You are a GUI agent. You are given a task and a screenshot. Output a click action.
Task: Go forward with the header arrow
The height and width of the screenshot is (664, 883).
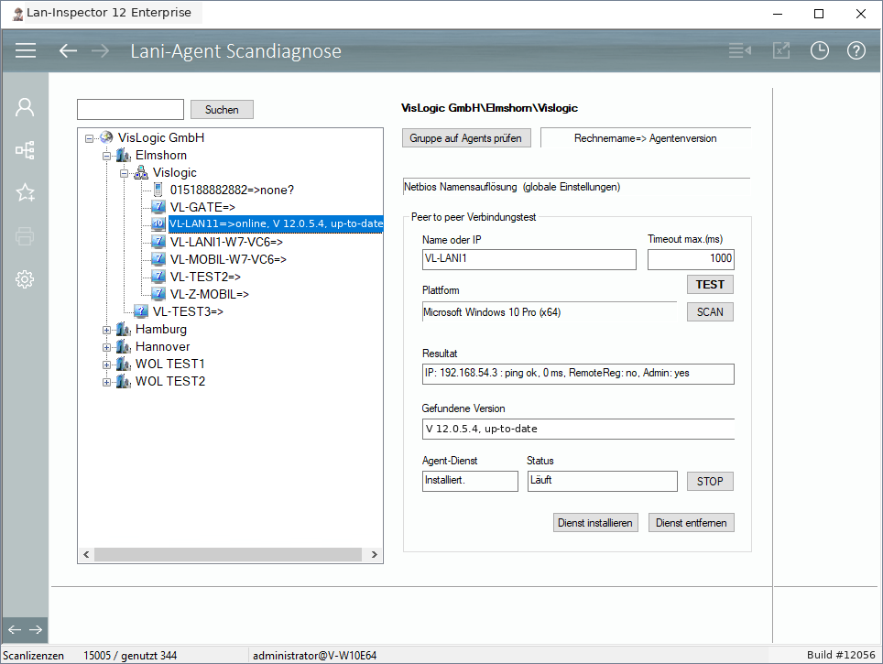100,50
